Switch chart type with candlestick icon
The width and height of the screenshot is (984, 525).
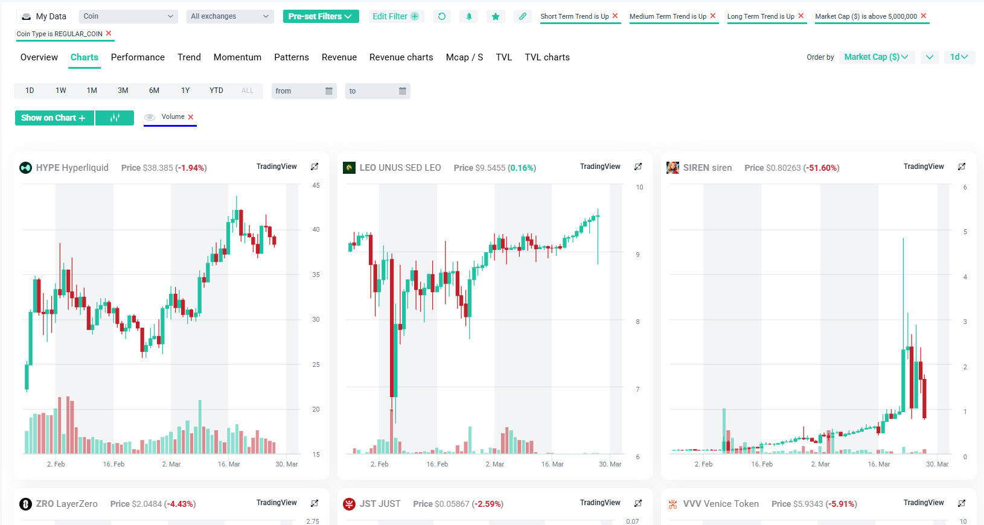[115, 118]
